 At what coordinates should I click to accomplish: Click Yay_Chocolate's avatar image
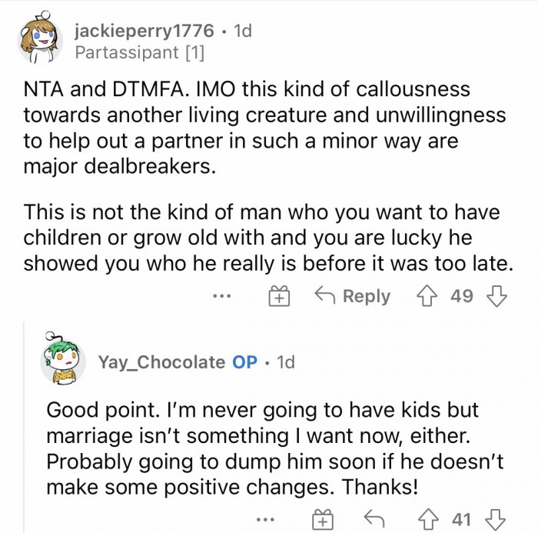[x=62, y=360]
